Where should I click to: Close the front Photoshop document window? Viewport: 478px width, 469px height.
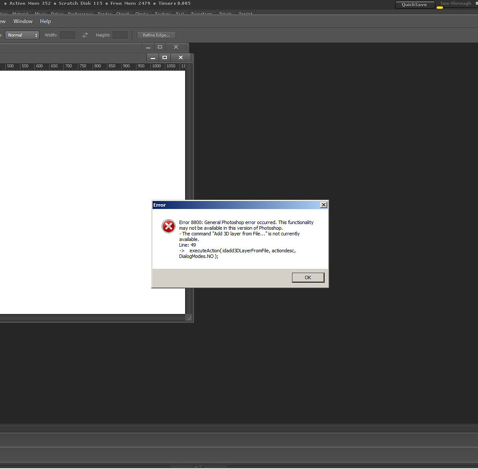pyautogui.click(x=181, y=58)
